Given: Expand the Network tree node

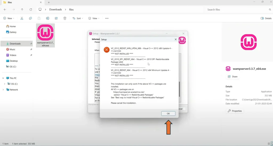Looking at the screenshot, I should 3,90.
